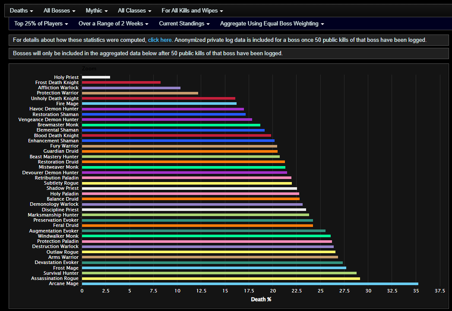Viewport: 452px width, 311px height.
Task: Click the Retribution Paladin bar
Action: [x=186, y=178]
